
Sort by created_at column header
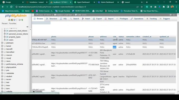(147, 37)
